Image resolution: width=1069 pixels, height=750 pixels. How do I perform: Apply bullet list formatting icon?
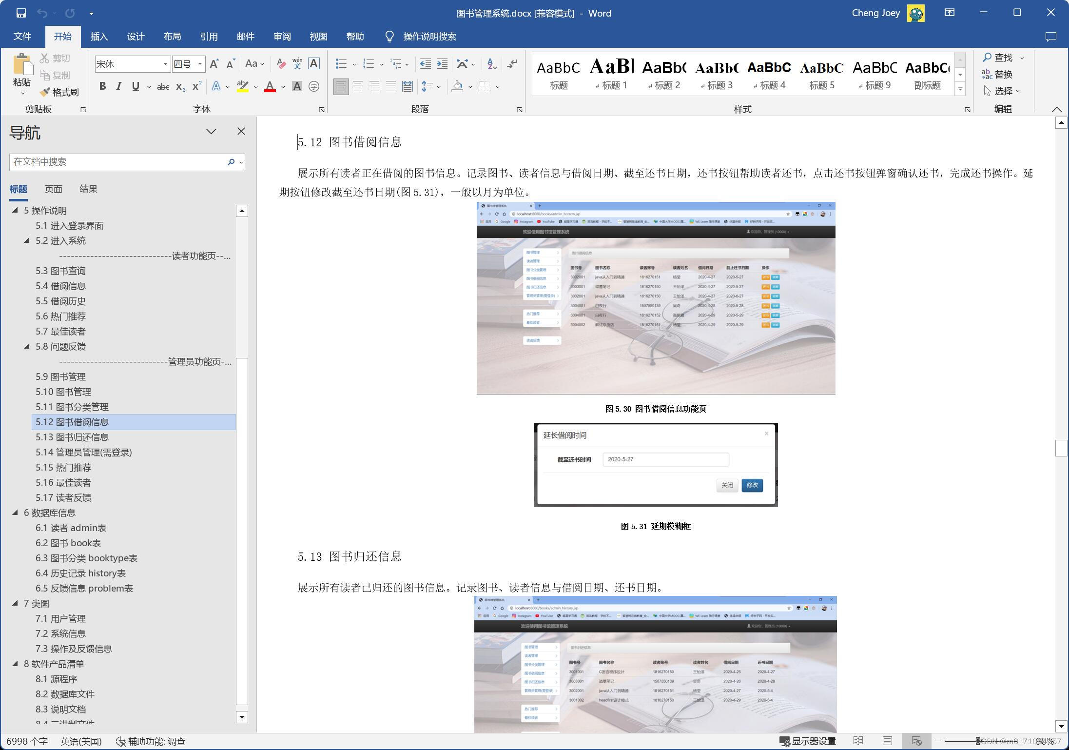tap(341, 64)
